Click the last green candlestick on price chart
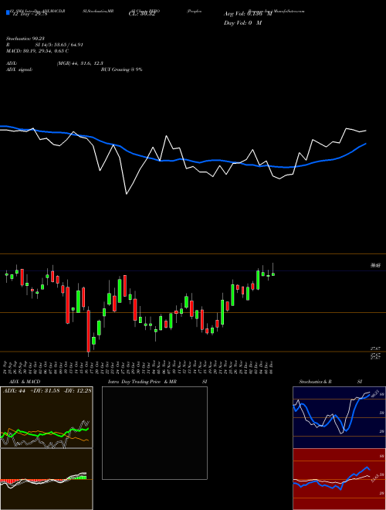The image size is (386, 510). tap(273, 274)
